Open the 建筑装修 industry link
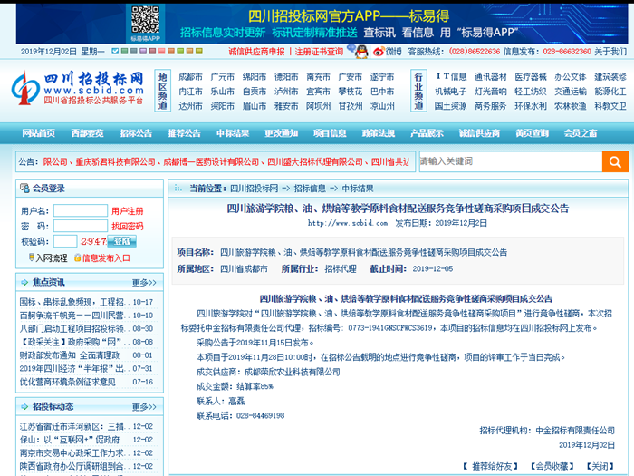The width and height of the screenshot is (634, 476). pos(610,77)
